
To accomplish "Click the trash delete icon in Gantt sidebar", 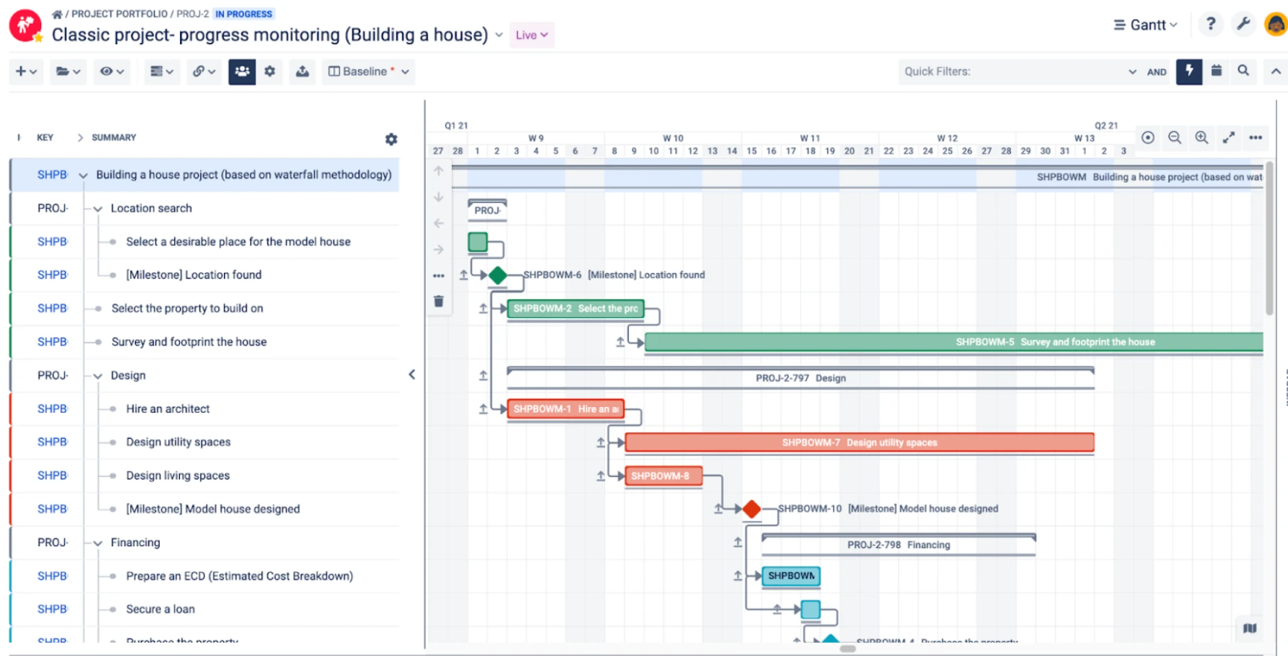I will (x=439, y=302).
